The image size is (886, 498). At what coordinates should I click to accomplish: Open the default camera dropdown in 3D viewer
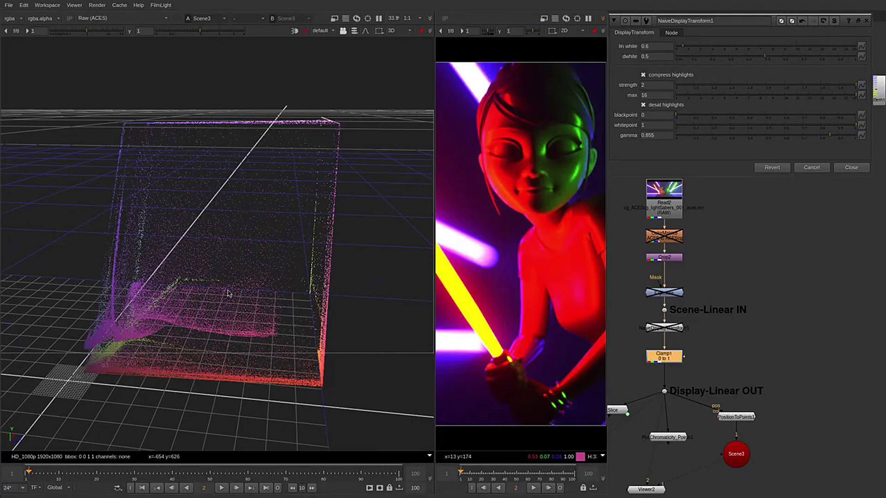coord(323,31)
